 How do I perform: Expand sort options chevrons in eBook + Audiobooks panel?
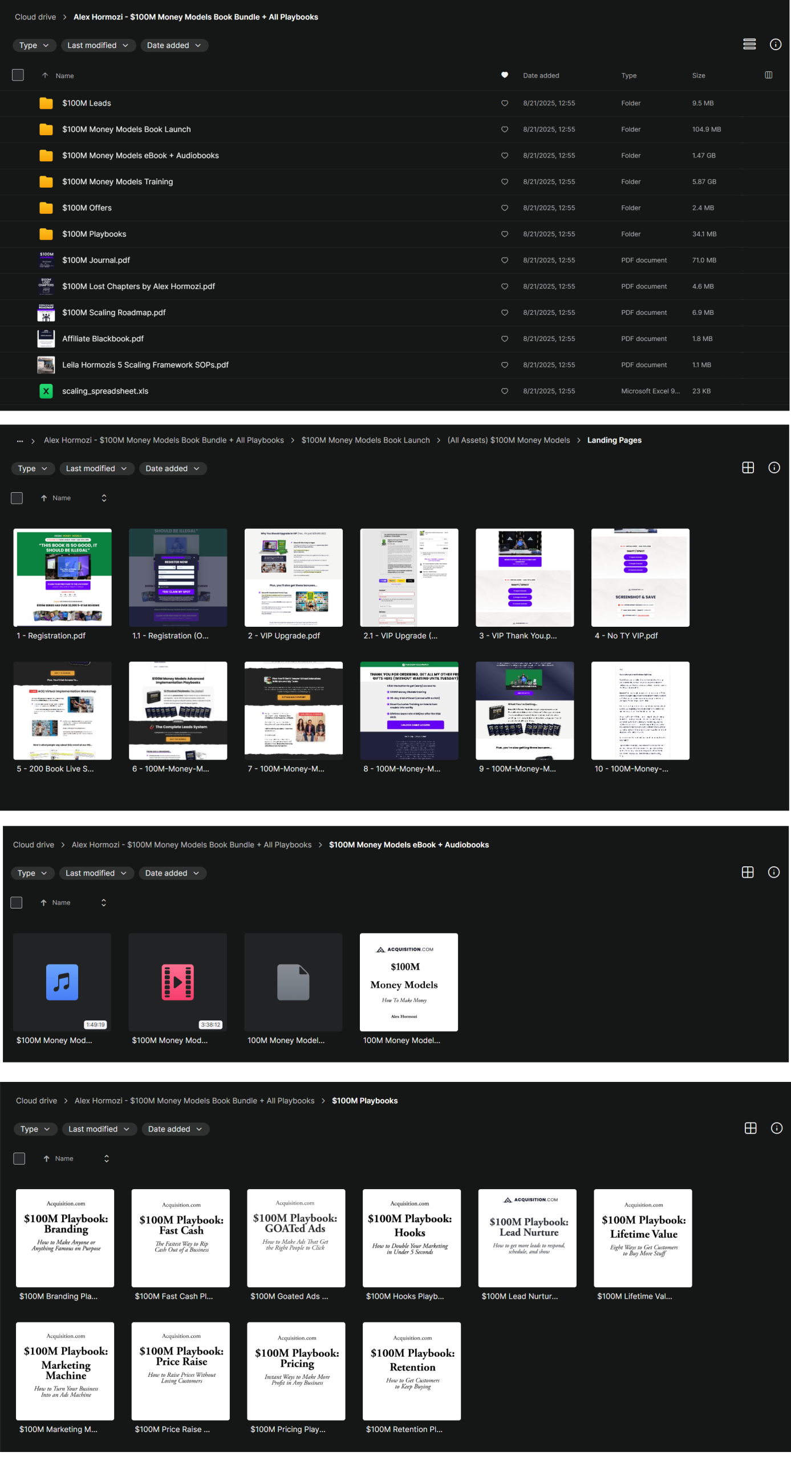click(x=103, y=902)
